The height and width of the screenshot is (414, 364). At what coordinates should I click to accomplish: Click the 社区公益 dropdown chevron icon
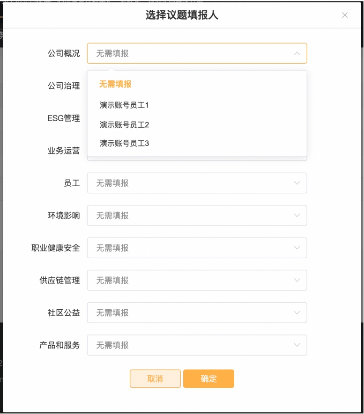pyautogui.click(x=297, y=312)
